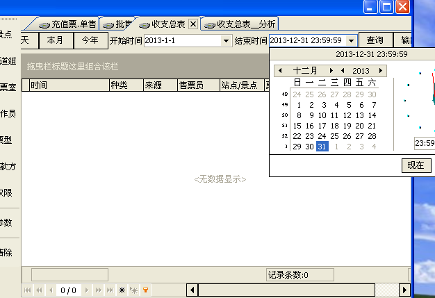Open the month selector 十二月
Screen dimensions: 435x298
click(305, 71)
